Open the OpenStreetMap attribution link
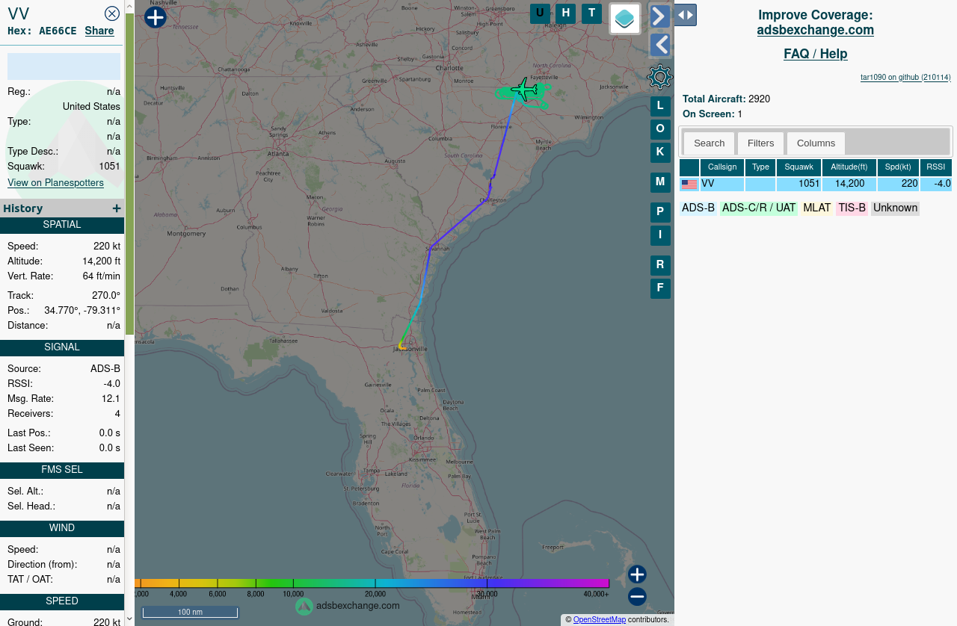The width and height of the screenshot is (957, 626). tap(599, 620)
